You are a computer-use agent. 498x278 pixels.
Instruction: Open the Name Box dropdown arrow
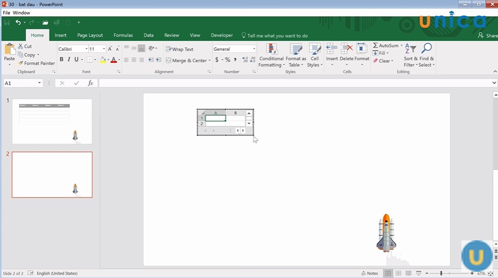[x=39, y=83]
